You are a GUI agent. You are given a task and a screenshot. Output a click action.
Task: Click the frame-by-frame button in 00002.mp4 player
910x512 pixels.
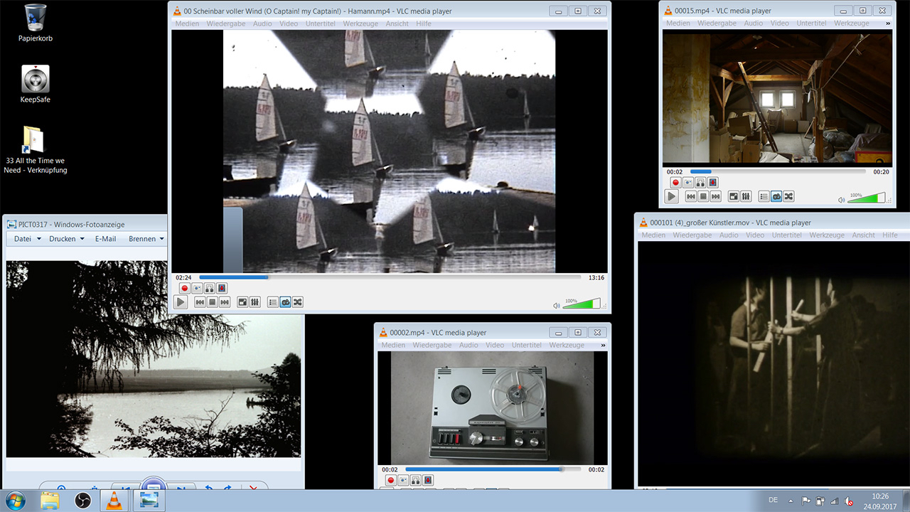pyautogui.click(x=429, y=480)
